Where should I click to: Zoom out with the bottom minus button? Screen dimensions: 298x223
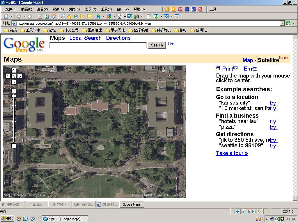pos(14,146)
